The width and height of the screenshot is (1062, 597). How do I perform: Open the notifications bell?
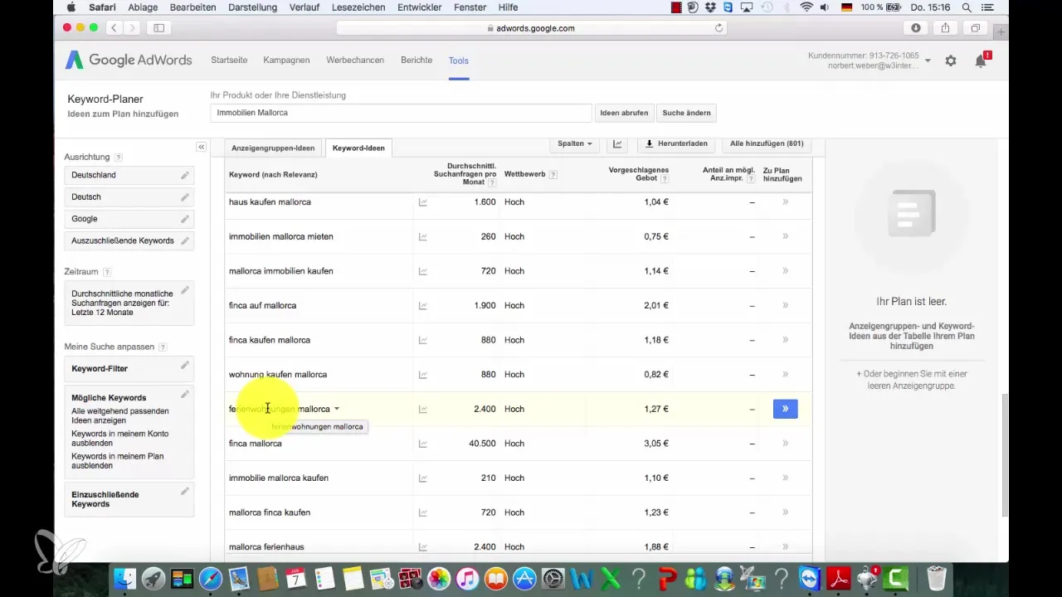tap(981, 61)
